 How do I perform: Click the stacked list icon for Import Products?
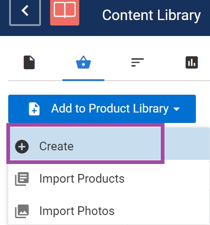pos(22,179)
